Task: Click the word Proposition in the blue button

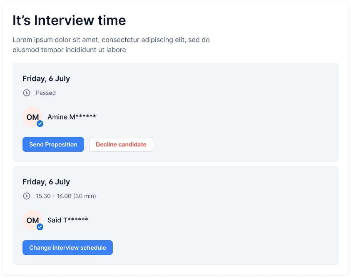Action: point(61,144)
